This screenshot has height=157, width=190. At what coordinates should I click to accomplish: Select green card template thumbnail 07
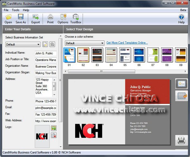(153, 55)
